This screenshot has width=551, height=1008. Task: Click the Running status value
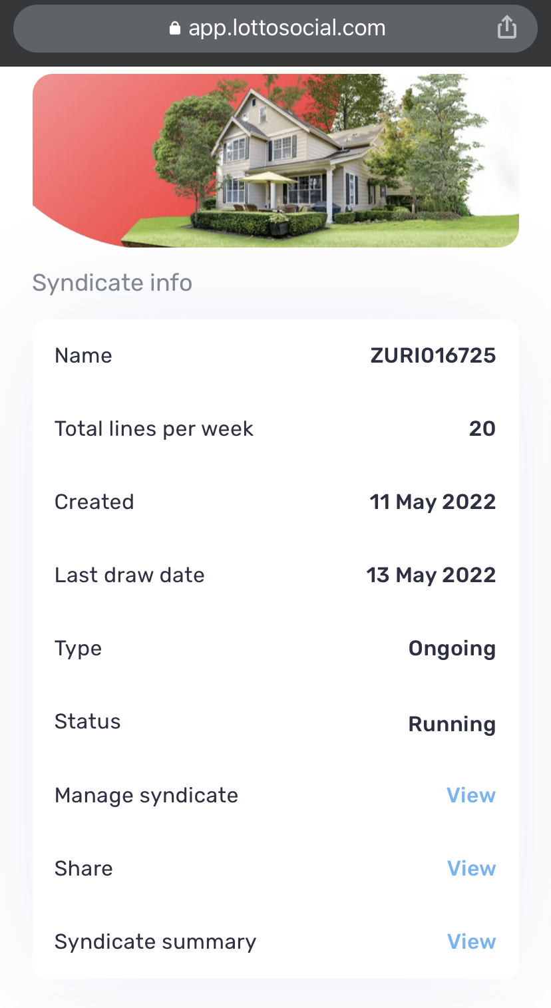click(x=452, y=723)
